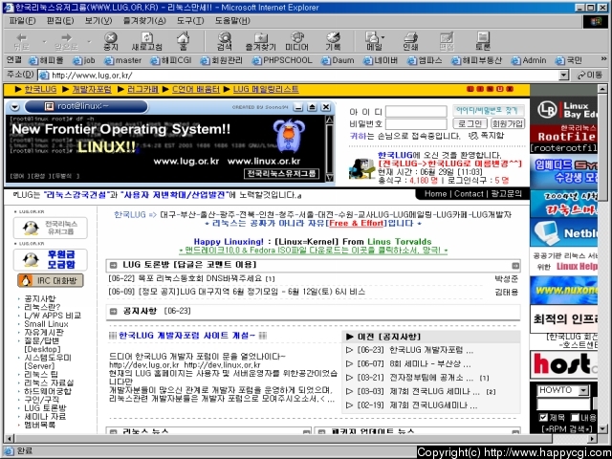Click in the 비밀번호 input field

416,124
